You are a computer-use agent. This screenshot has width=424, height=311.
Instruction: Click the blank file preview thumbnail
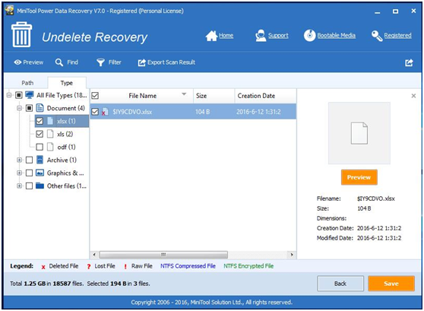[x=359, y=133]
